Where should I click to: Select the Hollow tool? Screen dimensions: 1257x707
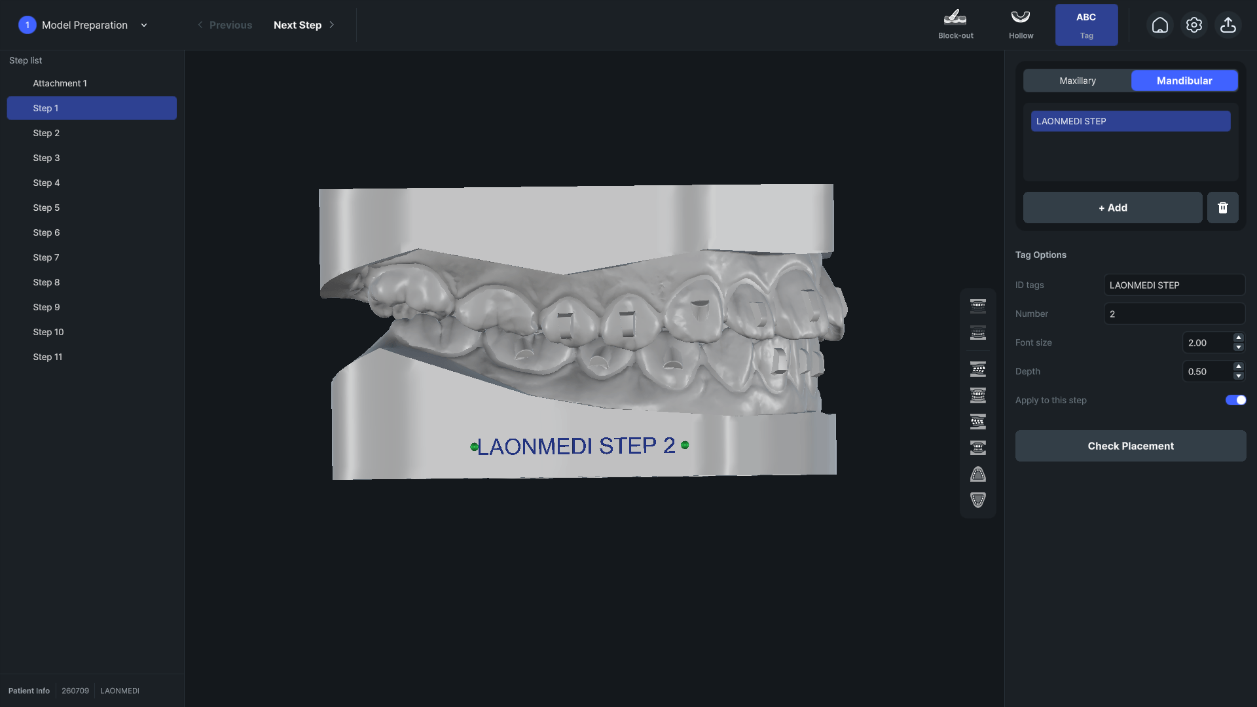point(1021,25)
